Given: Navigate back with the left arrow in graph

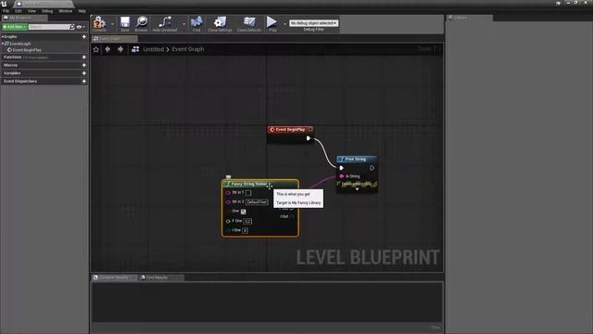Looking at the screenshot, I should coord(107,49).
